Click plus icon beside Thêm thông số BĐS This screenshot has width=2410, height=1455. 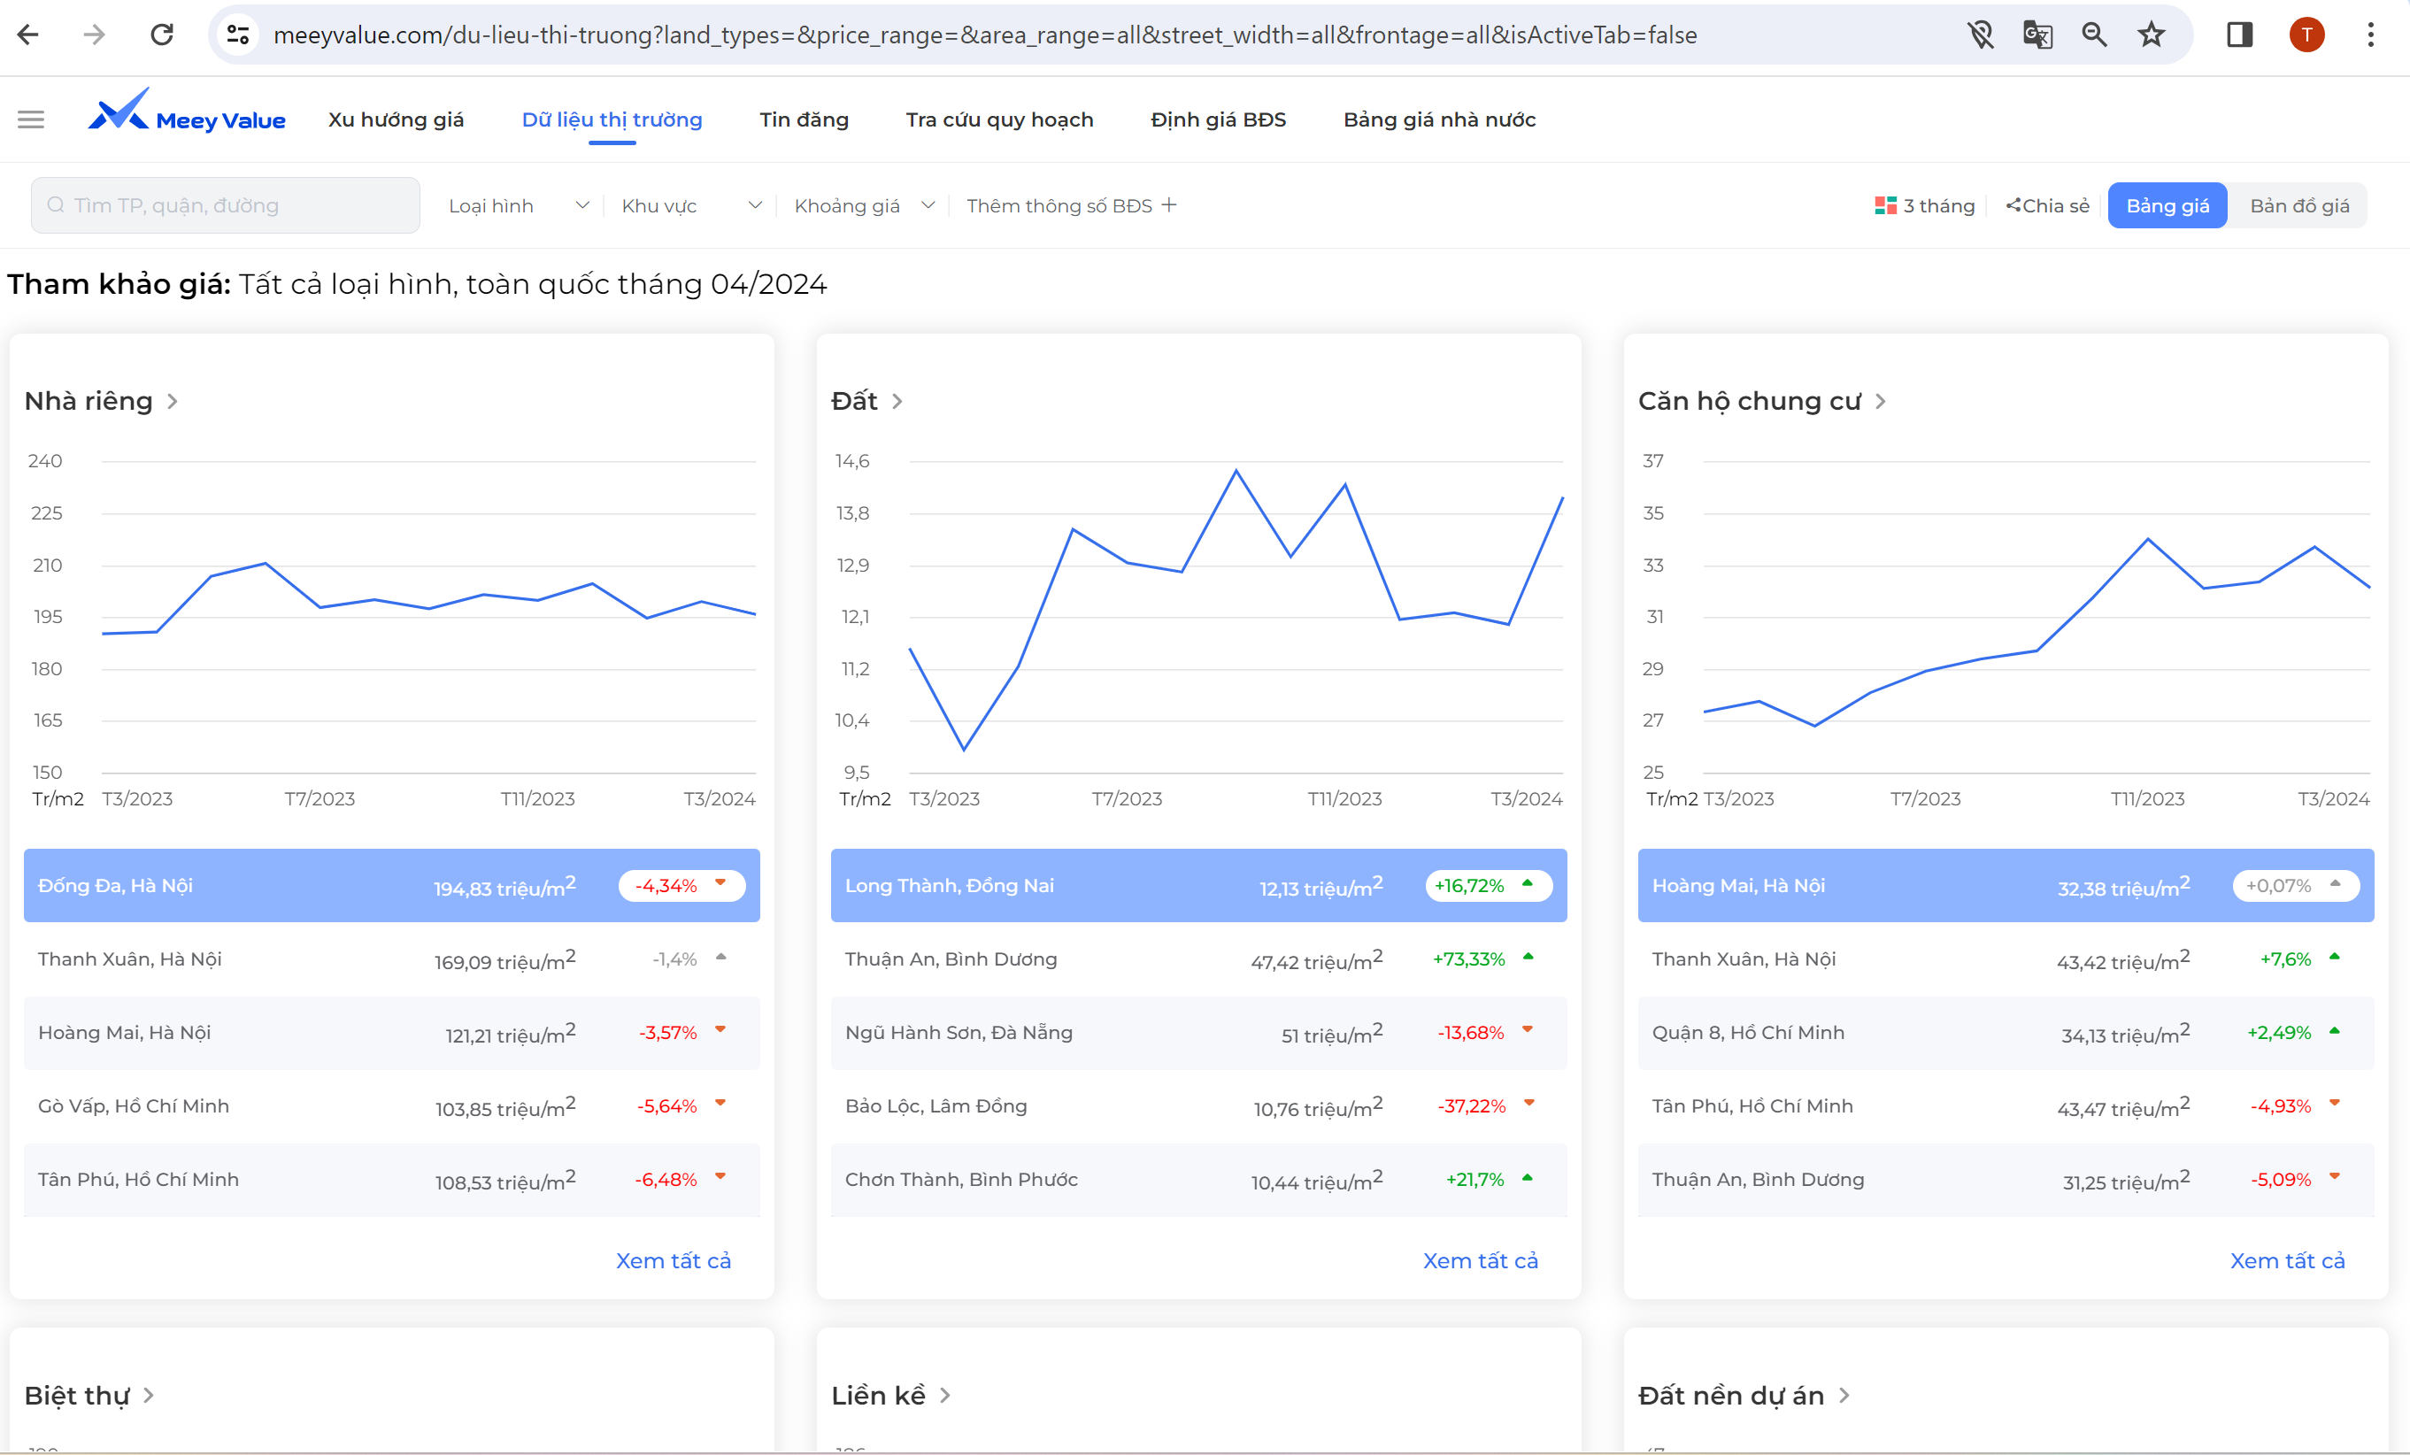[1169, 204]
